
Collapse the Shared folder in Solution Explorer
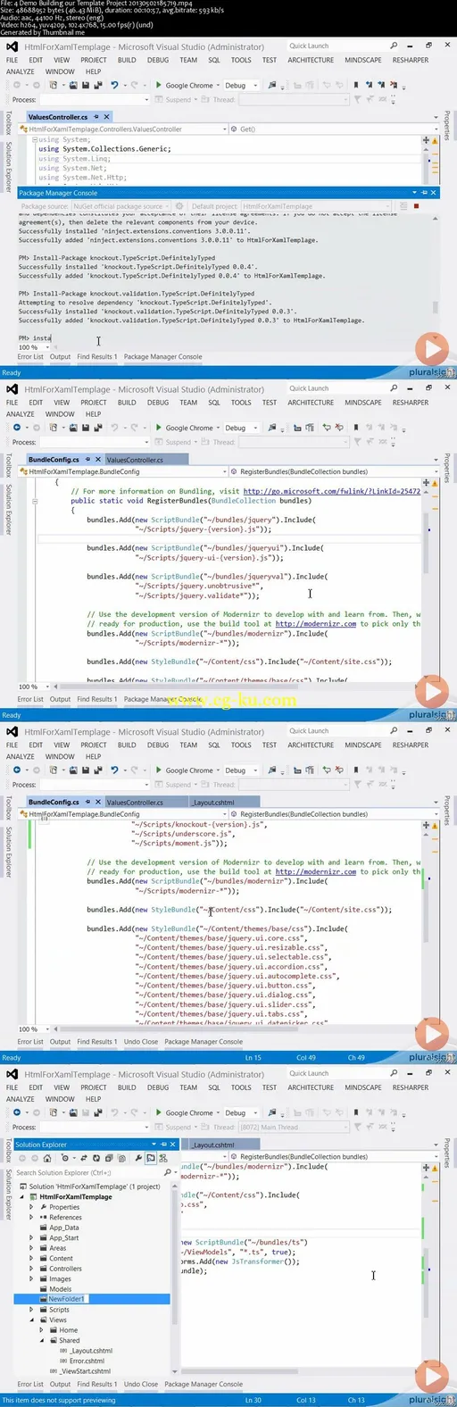[x=42, y=1340]
